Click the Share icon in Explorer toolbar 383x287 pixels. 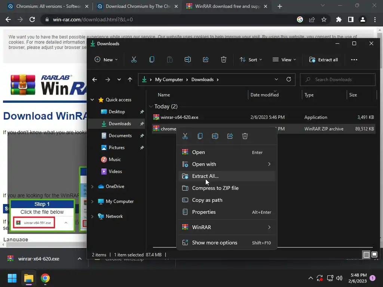tap(206, 59)
